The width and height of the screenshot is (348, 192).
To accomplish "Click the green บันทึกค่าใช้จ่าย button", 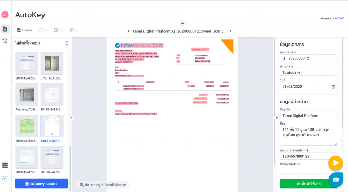I will click(309, 184).
